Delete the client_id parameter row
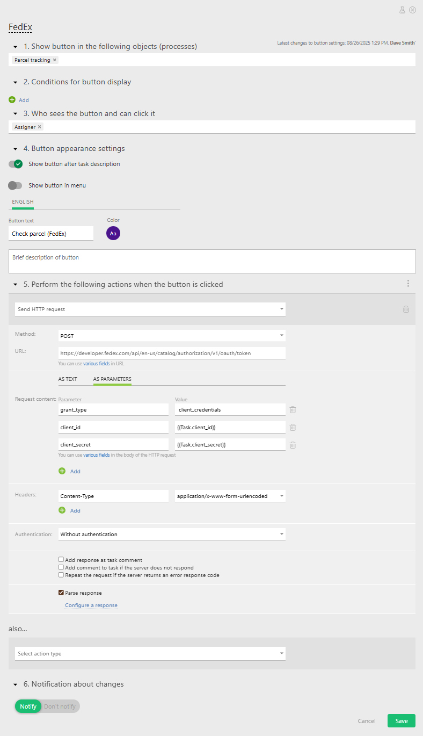The width and height of the screenshot is (423, 736). click(293, 427)
